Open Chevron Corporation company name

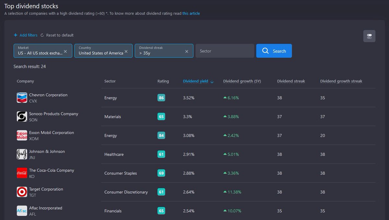click(x=48, y=95)
